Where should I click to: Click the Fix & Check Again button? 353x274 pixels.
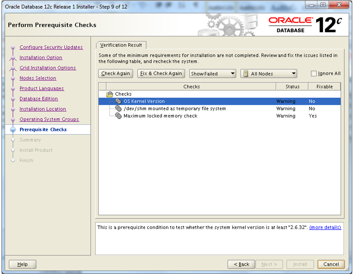click(161, 73)
